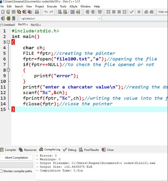
Task: Collapse the code fold at line 3
Action: click(8, 42)
